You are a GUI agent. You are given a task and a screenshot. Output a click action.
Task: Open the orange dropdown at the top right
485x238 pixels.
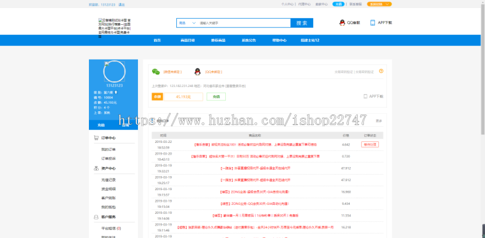point(379,4)
